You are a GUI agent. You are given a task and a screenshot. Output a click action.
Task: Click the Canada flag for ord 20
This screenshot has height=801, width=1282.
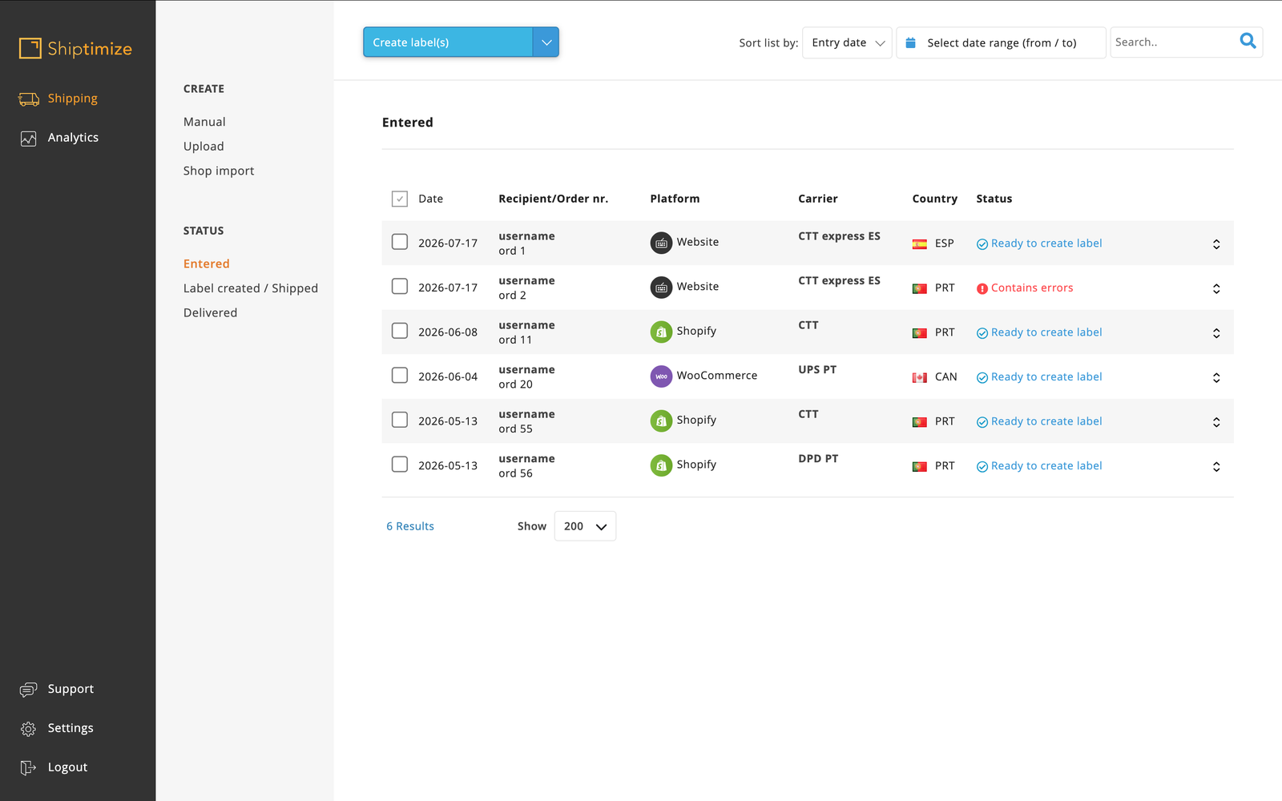(920, 377)
